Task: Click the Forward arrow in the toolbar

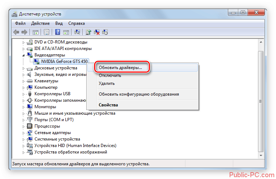Action: (24, 32)
